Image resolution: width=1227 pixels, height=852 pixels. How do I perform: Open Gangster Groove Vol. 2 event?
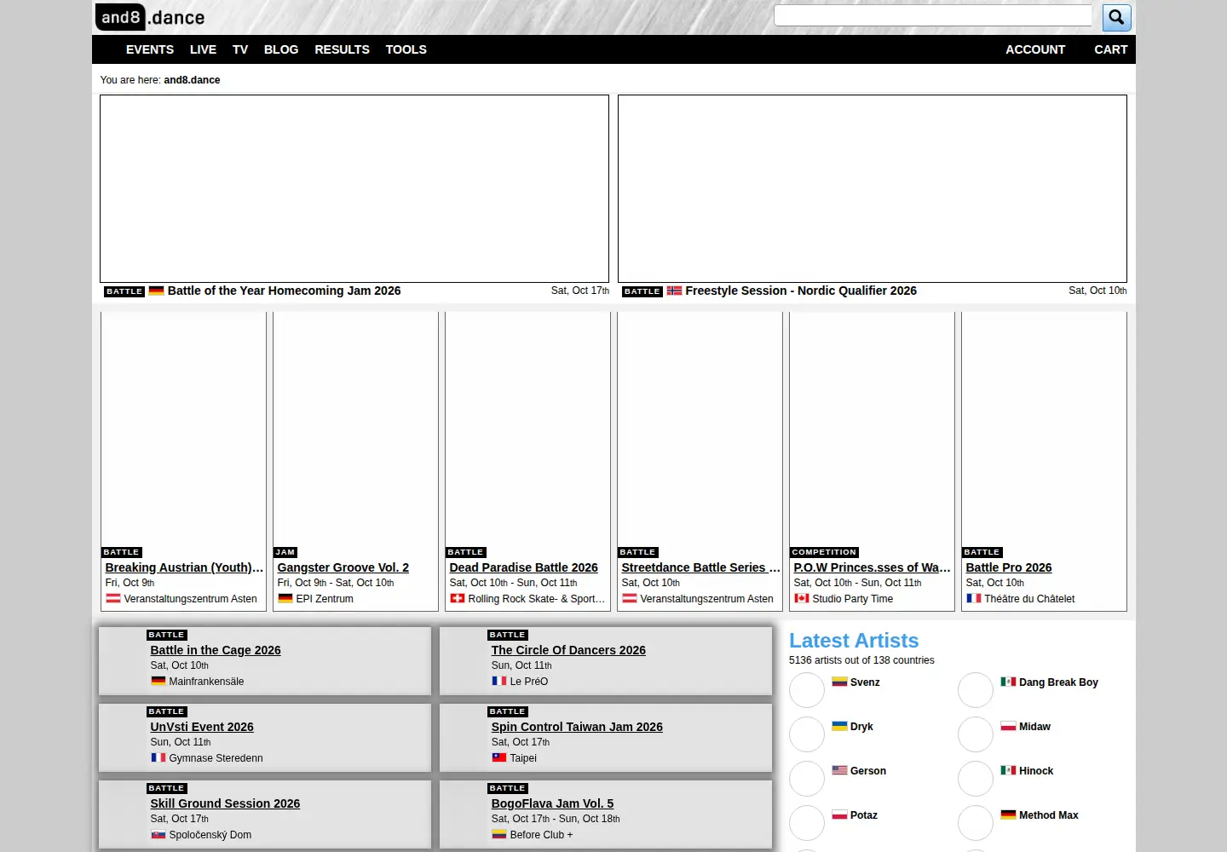coord(343,567)
